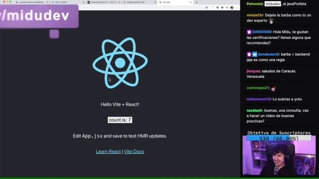319x179 pixels.
Task: Click the green macOS window zoom button
Action: pyautogui.click(x=10, y=1)
